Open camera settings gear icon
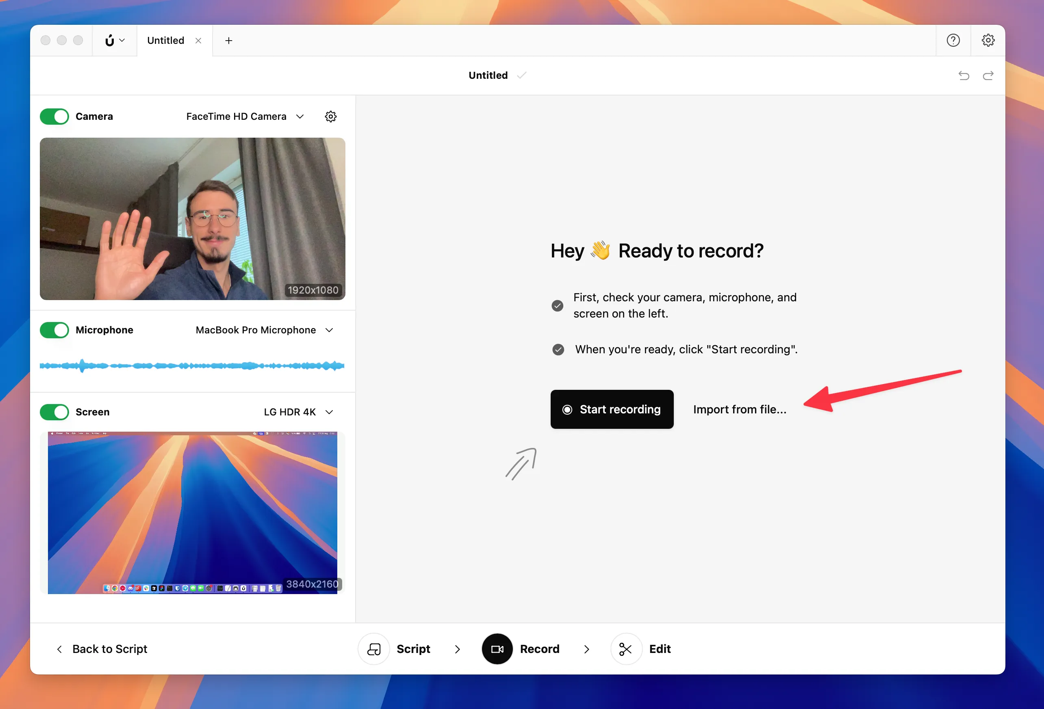 [331, 117]
